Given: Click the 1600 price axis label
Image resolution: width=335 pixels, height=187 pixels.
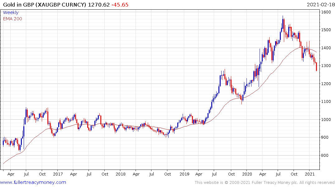Looking at the screenshot, I should click(326, 12).
